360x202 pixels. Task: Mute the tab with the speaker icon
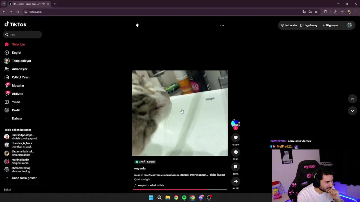[x=43, y=4]
